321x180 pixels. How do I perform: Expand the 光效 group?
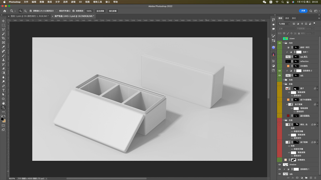(284, 80)
